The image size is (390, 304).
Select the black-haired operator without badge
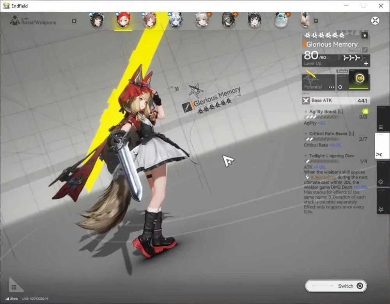pos(254,20)
